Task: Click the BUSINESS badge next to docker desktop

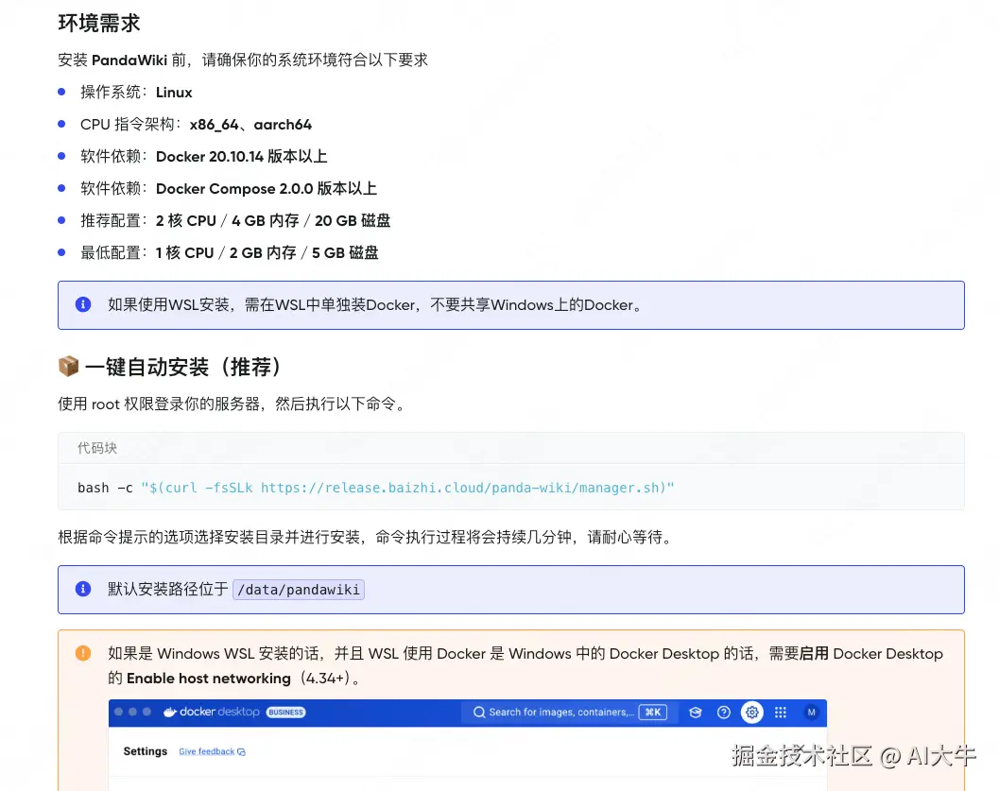Action: [286, 712]
